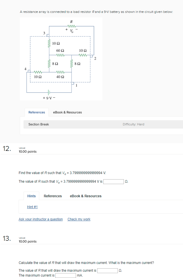Screen dimensions: 183x278
Task: Click the Ω answer input field for question 12
Action: point(114,181)
